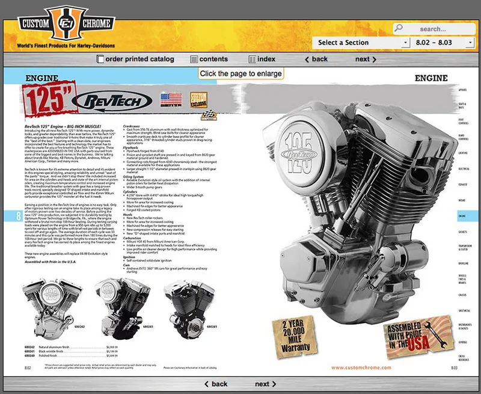The height and width of the screenshot is (394, 481).
Task: Click back in the bottom bar
Action: (216, 384)
